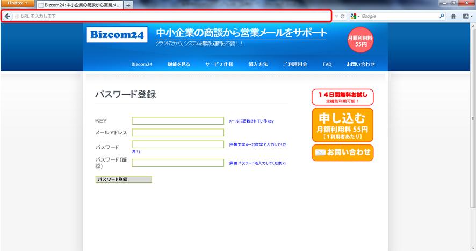Click the KEY input field
The width and height of the screenshot is (476, 251).
pos(178,121)
